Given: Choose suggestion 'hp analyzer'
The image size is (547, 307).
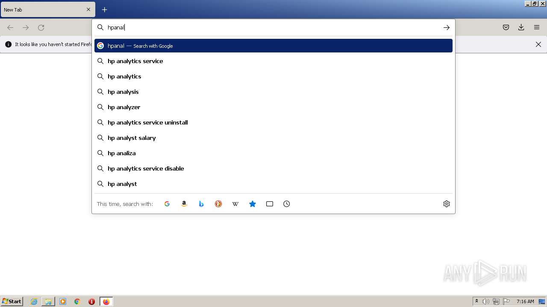Looking at the screenshot, I should click(x=273, y=107).
